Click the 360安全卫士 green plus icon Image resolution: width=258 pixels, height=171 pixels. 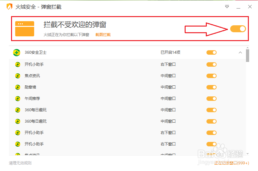click(x=17, y=52)
